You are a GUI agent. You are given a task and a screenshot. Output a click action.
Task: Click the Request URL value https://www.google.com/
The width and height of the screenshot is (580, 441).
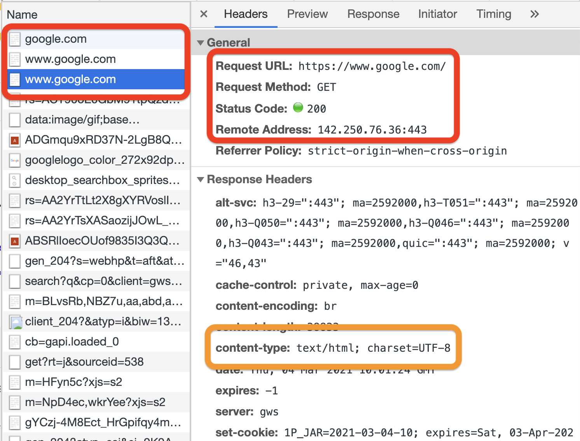(372, 66)
